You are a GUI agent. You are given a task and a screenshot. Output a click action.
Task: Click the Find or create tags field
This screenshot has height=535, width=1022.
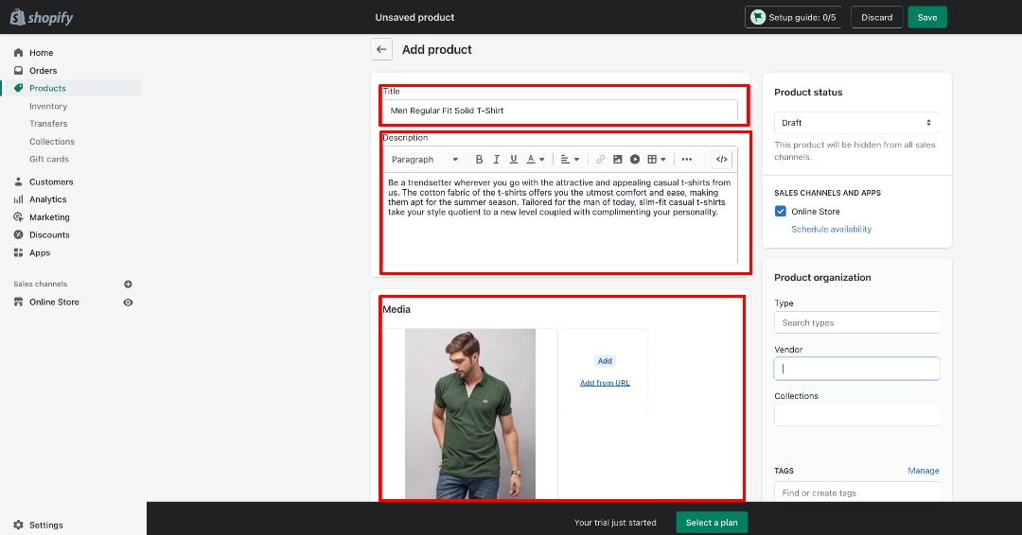coord(856,492)
